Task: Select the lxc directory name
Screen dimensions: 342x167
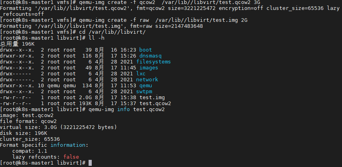Action: 141,74
